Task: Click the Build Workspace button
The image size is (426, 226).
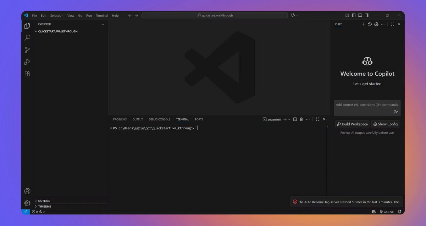Action: 352,124
